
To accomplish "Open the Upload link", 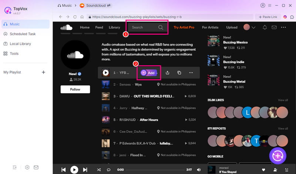I will pyautogui.click(x=232, y=27).
